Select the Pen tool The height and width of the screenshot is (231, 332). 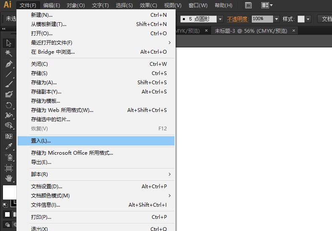coord(8,64)
